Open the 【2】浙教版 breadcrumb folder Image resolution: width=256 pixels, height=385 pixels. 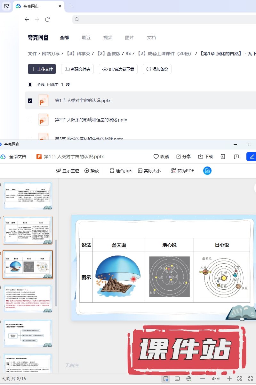point(109,54)
